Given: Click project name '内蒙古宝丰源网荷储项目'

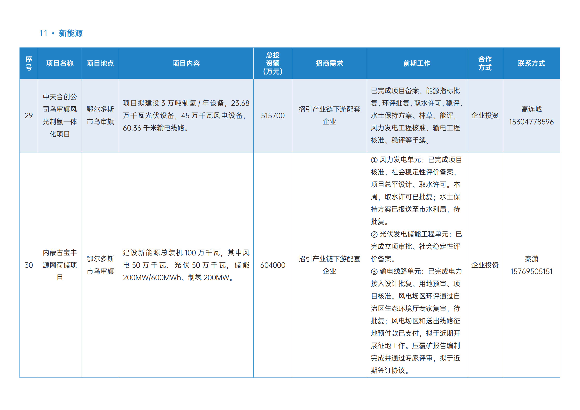Looking at the screenshot, I should [x=60, y=265].
